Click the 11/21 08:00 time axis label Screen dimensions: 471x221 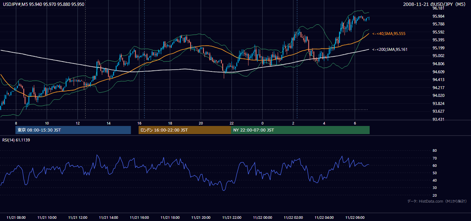pos(16,218)
